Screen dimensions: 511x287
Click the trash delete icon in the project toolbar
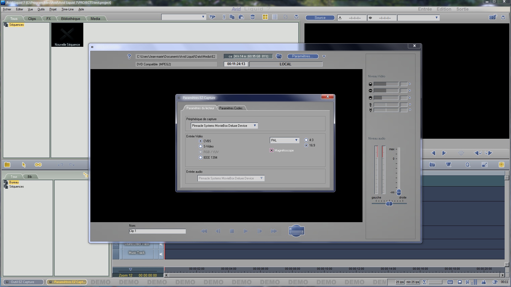(x=253, y=17)
